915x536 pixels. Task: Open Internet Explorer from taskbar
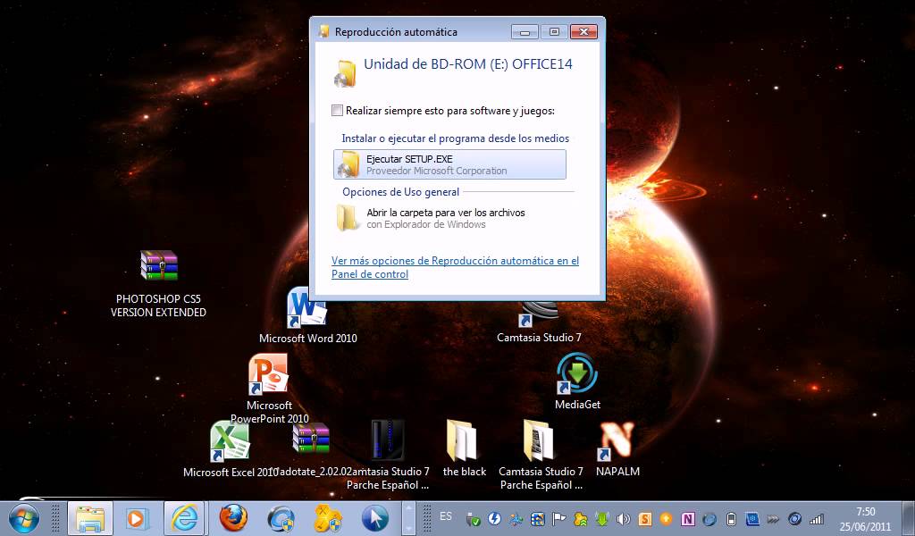(x=184, y=518)
